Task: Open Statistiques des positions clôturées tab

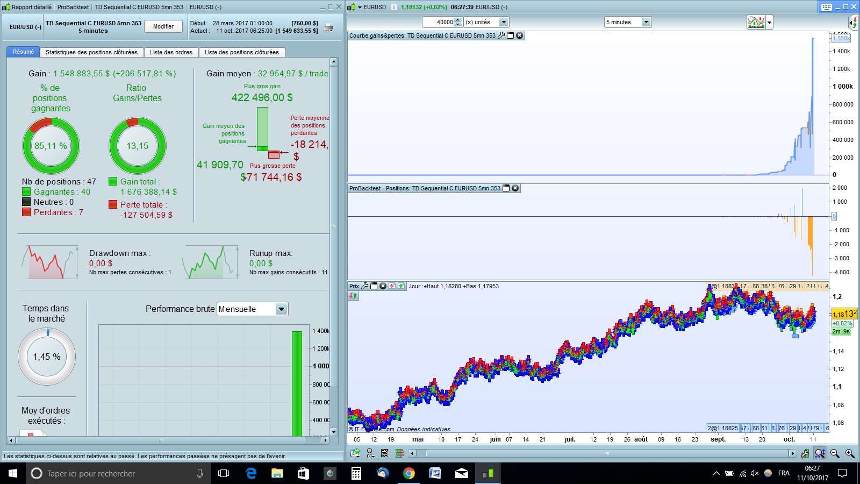Action: point(91,52)
